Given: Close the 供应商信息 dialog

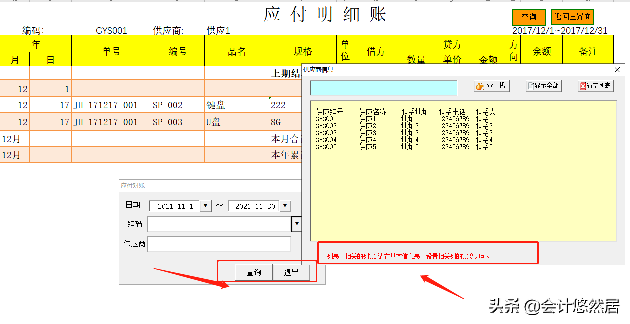Looking at the screenshot, I should point(617,70).
